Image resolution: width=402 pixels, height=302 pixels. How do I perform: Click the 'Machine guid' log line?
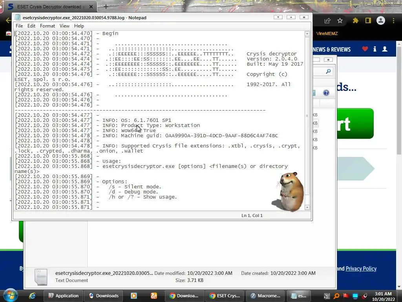coord(190,136)
